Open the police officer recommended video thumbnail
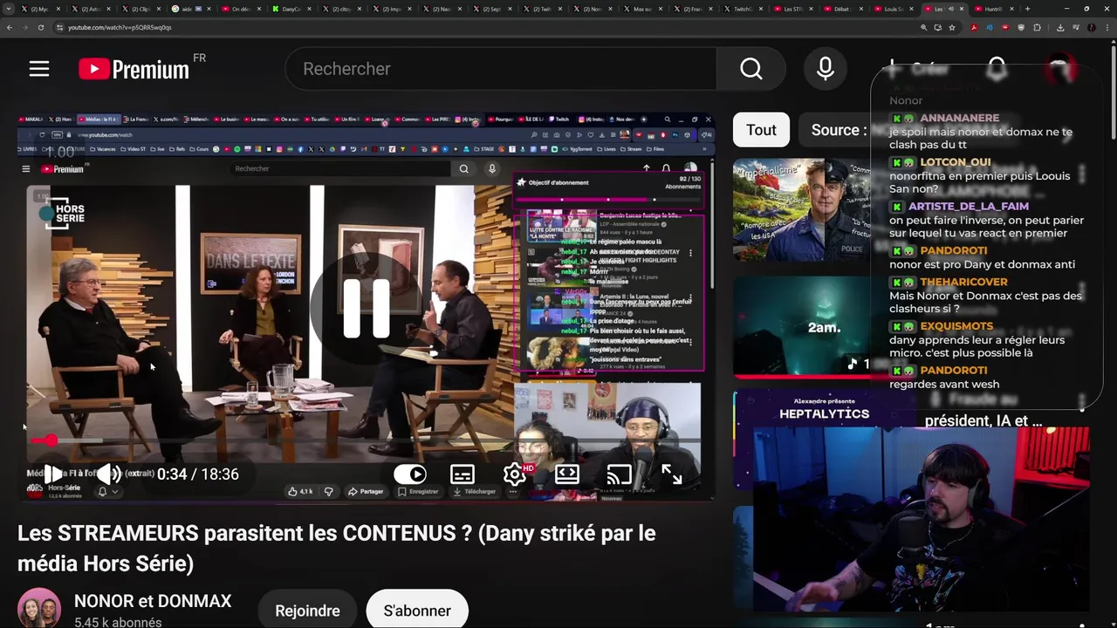This screenshot has height=628, width=1117. [x=803, y=209]
